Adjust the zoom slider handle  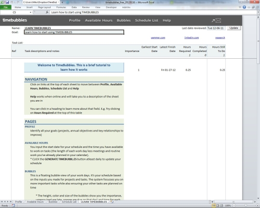(x=246, y=206)
